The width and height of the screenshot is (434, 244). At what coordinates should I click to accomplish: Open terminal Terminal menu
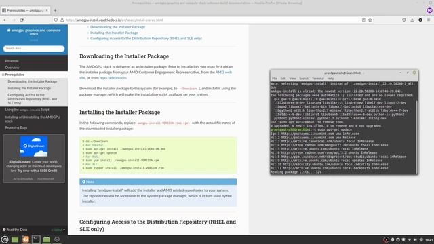tap(318, 79)
